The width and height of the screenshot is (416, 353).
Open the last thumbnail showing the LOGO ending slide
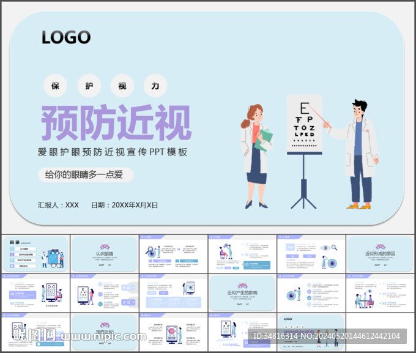click(311, 332)
